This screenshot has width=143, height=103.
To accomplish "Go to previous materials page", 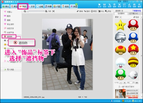I will pos(121,83).
